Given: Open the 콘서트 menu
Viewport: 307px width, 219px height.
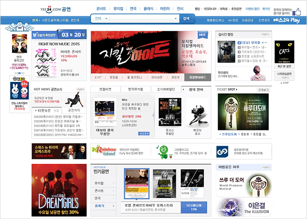Looking at the screenshot, I should tap(101, 8).
